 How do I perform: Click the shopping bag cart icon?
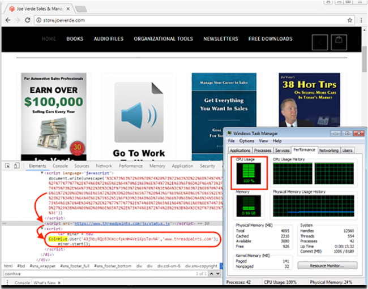tap(339, 42)
